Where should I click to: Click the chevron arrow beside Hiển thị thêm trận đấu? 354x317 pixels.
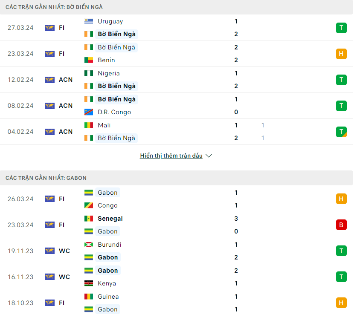(209, 156)
